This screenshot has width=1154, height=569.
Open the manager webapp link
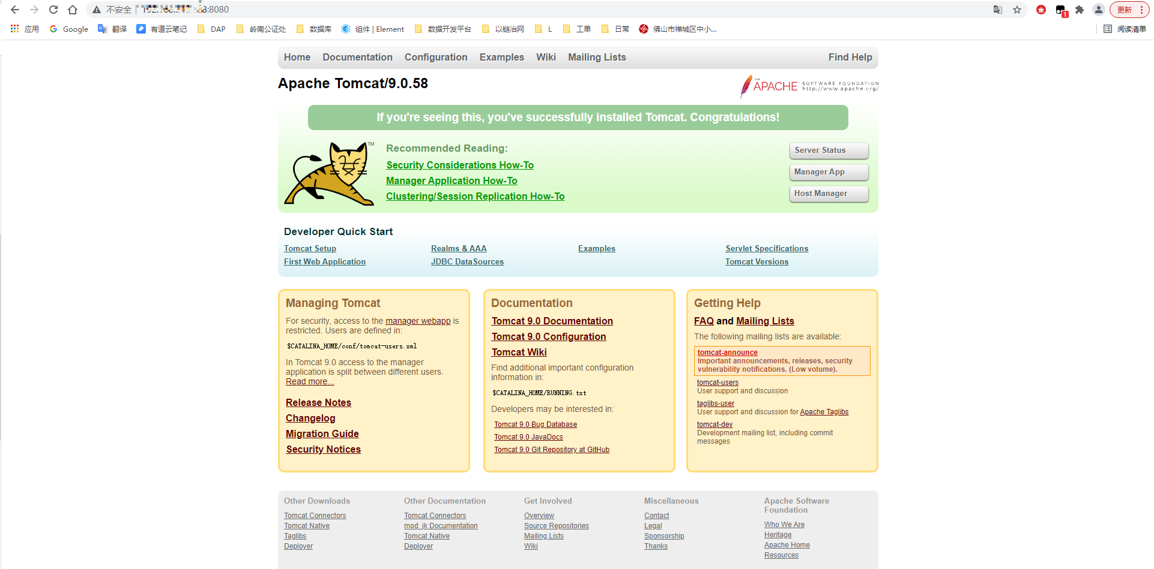point(418,321)
